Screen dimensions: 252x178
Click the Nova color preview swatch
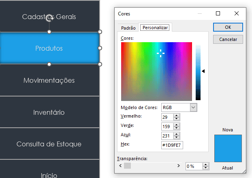coord(228,148)
